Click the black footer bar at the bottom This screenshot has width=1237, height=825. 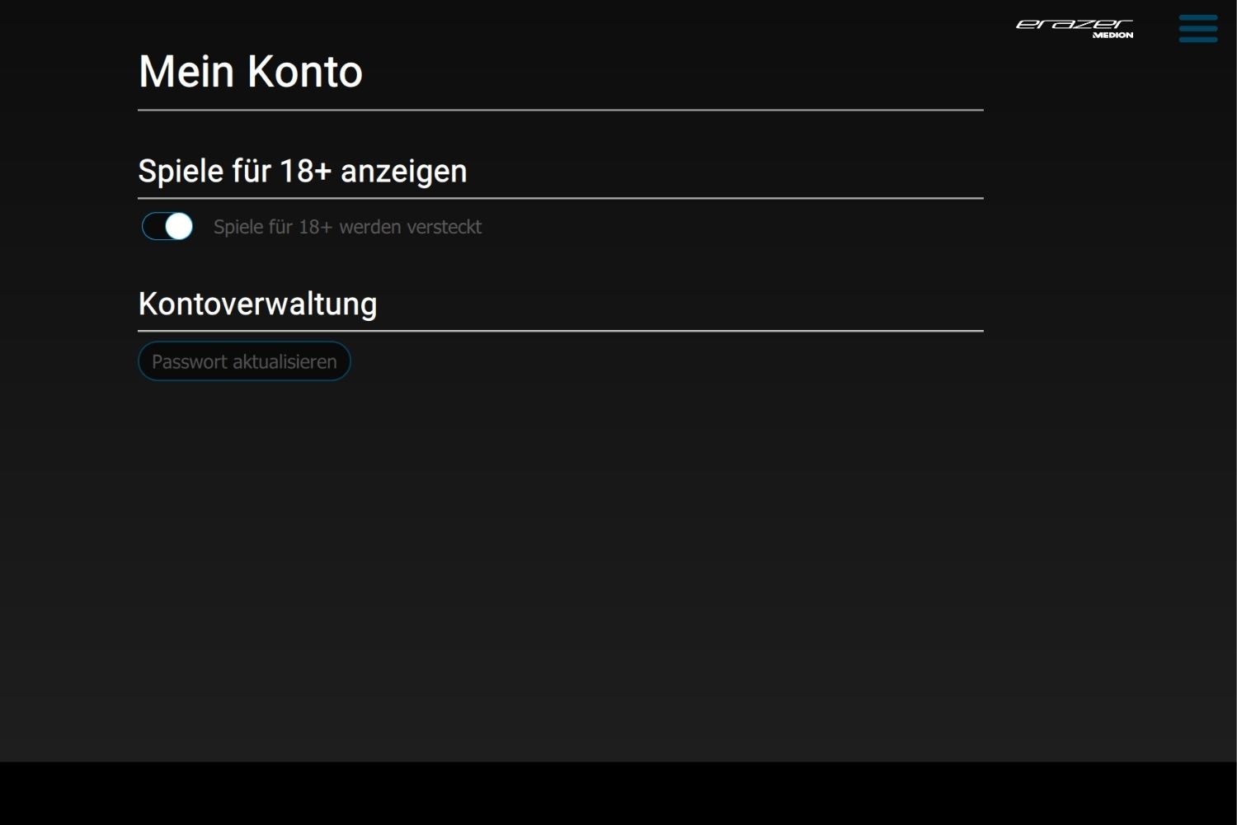point(618,793)
